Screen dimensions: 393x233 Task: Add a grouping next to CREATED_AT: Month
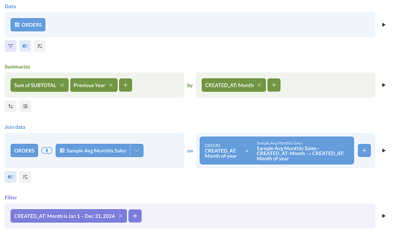[274, 85]
